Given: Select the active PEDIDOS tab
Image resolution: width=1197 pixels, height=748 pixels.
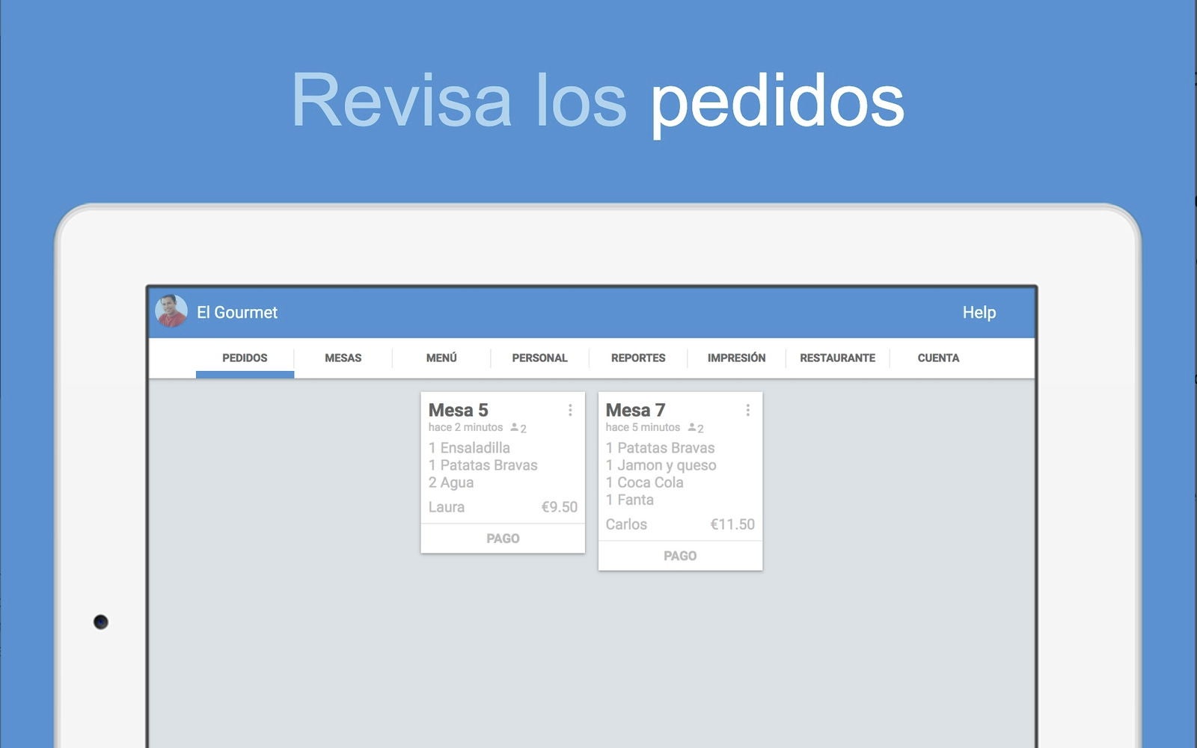Looking at the screenshot, I should pyautogui.click(x=244, y=358).
